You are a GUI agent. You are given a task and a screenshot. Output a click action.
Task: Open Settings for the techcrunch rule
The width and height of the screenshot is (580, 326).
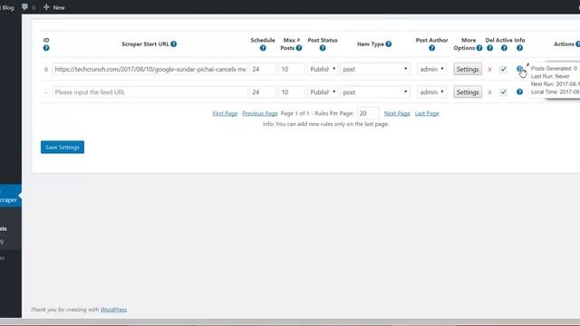tap(468, 69)
